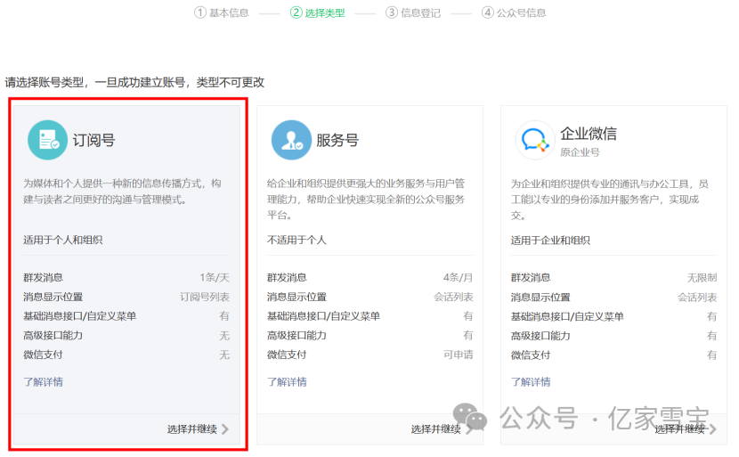Image resolution: width=739 pixels, height=457 pixels.
Task: Click 不适用于个人 text
Action: coord(296,240)
